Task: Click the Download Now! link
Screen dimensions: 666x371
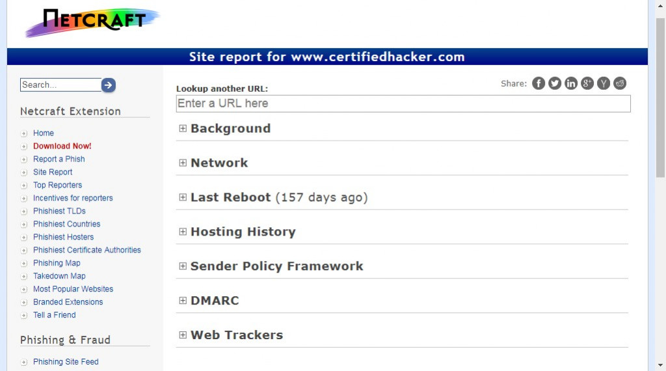Action: 62,146
